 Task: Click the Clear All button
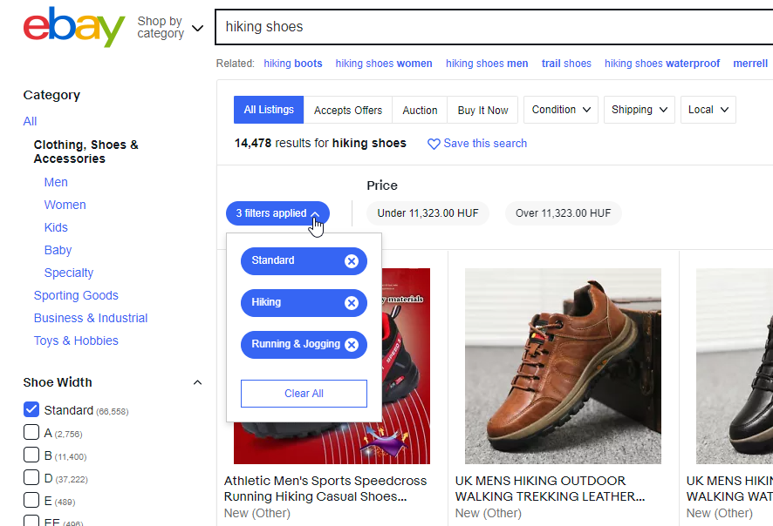coord(304,394)
